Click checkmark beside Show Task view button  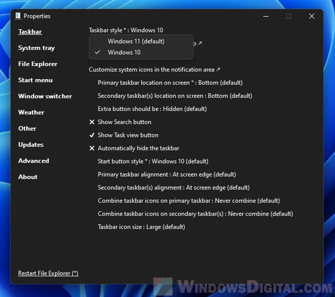pos(92,135)
